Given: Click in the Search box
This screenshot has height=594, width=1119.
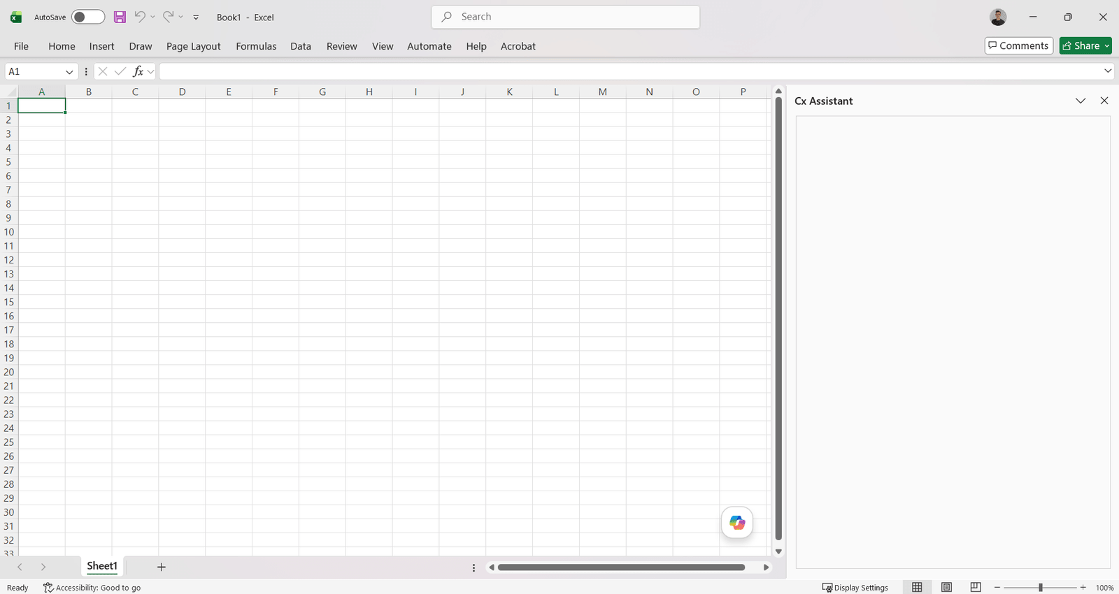Looking at the screenshot, I should [x=566, y=17].
